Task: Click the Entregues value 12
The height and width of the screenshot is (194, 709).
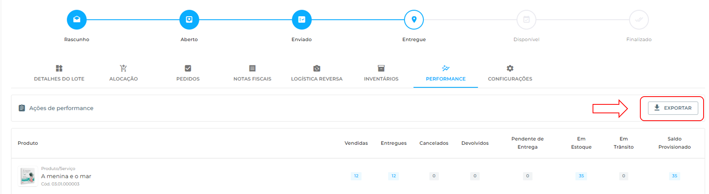Action: (394, 176)
